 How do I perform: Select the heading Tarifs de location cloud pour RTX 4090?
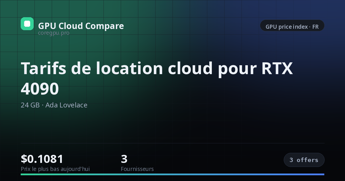(157, 78)
